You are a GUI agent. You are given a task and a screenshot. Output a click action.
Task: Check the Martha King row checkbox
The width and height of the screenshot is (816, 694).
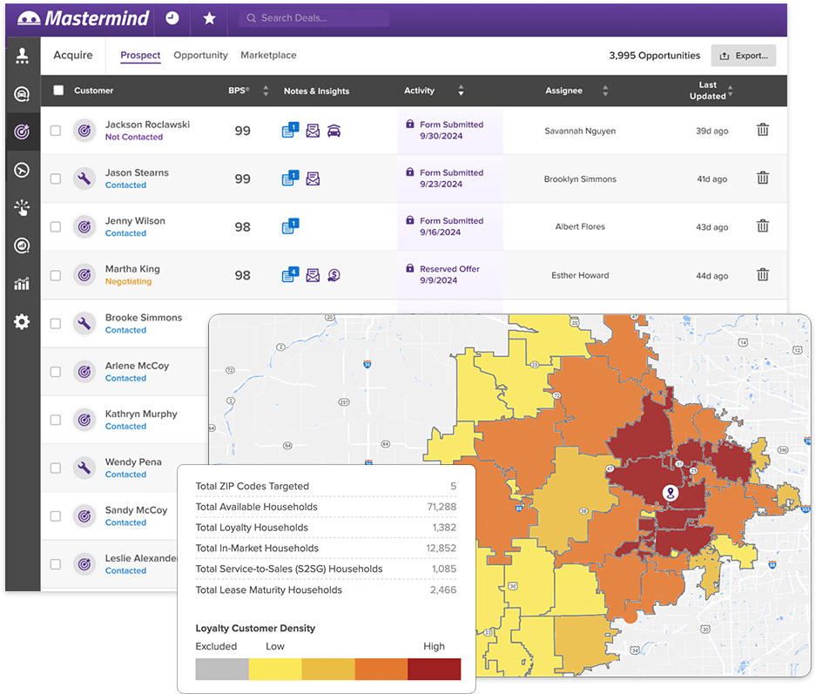(x=55, y=275)
